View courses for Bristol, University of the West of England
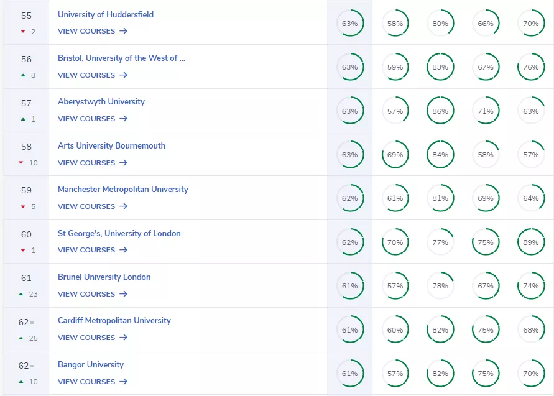554x396 pixels. point(86,75)
